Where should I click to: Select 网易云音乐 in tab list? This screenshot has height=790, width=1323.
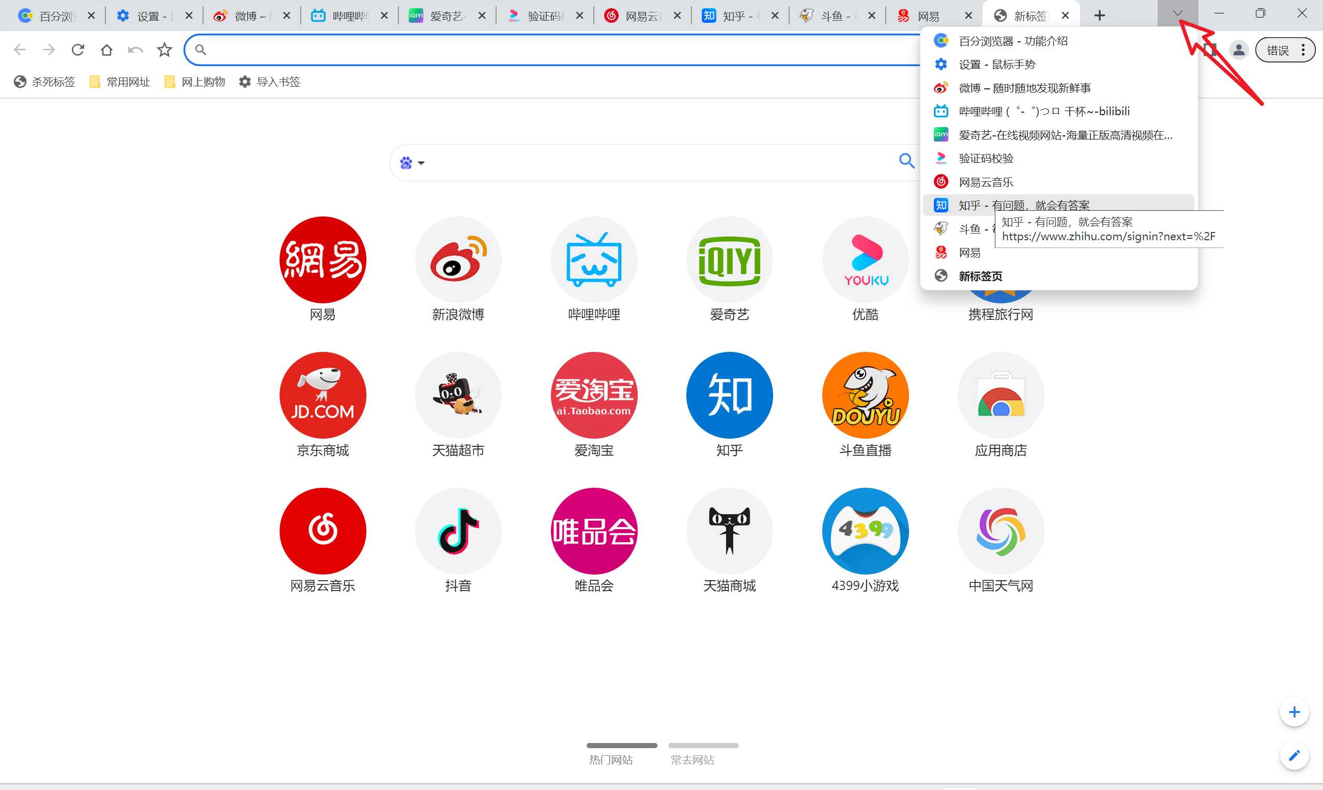tap(1058, 182)
